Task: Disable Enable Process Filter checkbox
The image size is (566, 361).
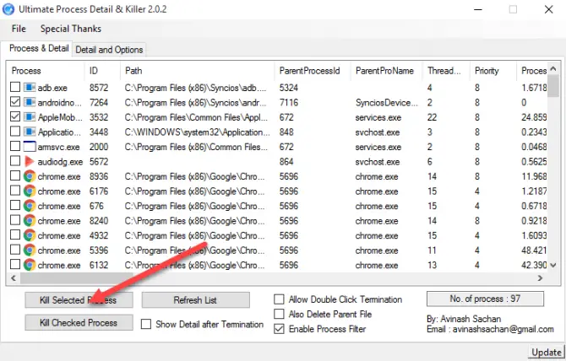Action: (x=279, y=329)
